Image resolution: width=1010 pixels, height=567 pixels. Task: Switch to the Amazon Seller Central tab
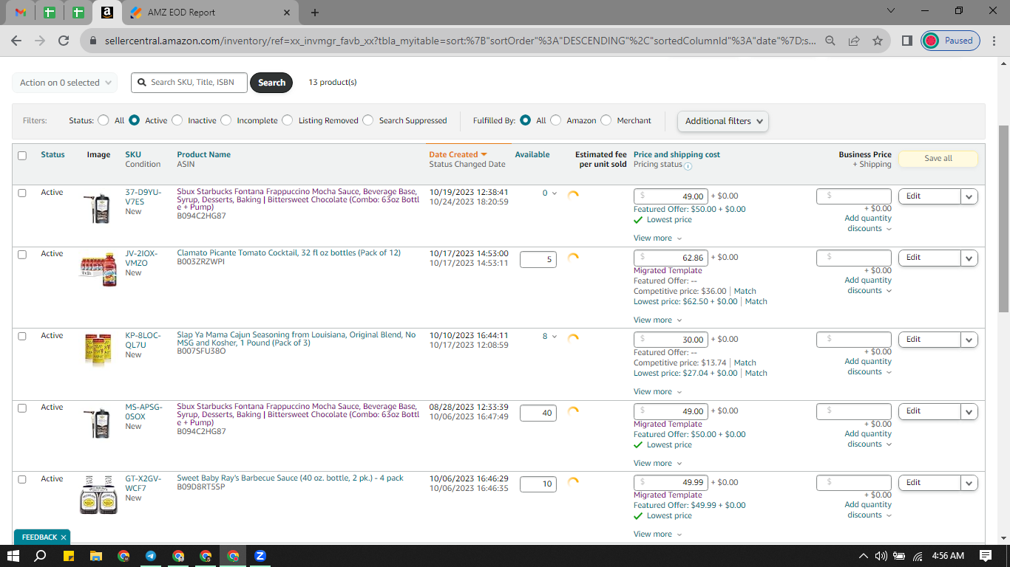coord(106,13)
